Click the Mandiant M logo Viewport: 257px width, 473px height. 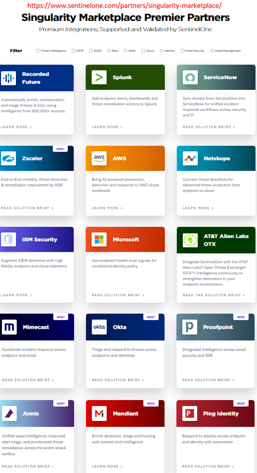99,414
